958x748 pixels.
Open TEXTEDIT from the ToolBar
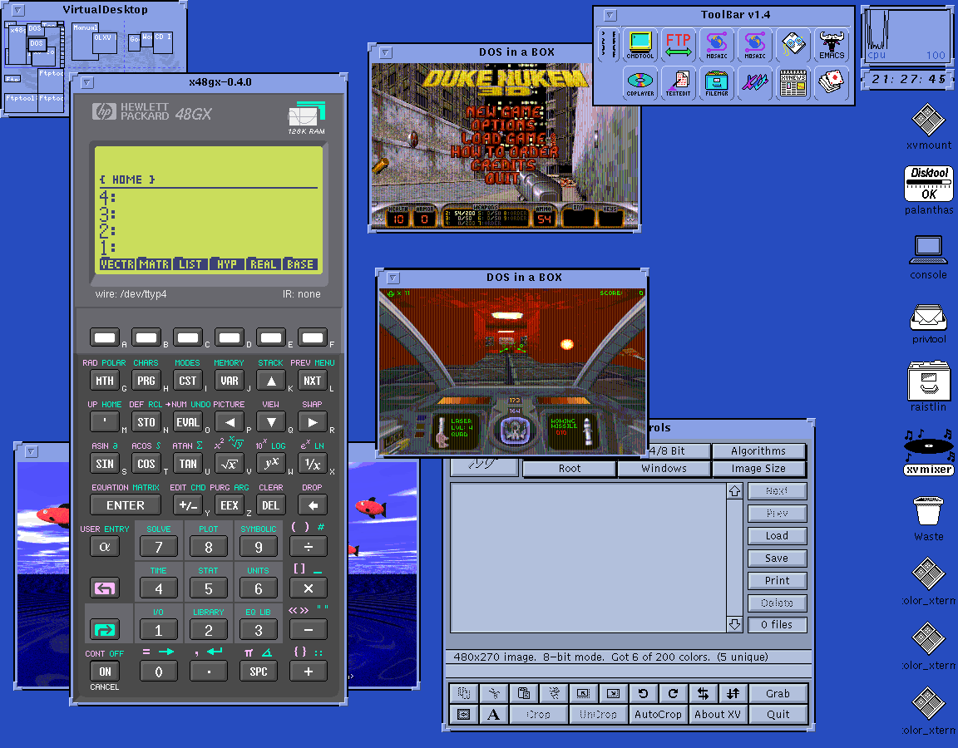[679, 83]
